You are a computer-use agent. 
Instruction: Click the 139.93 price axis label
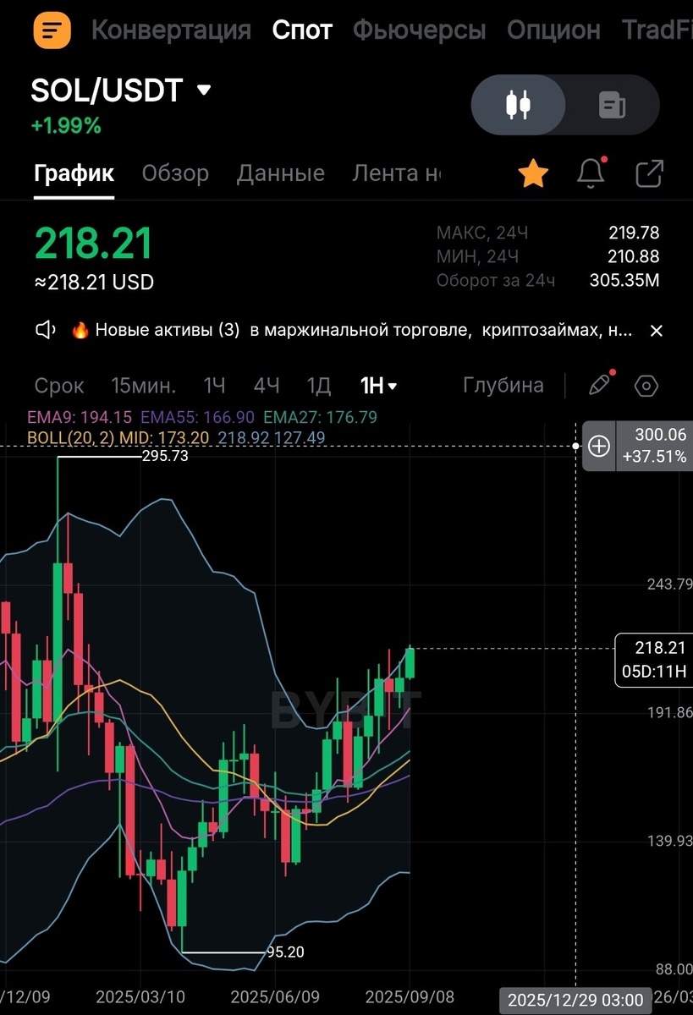(x=670, y=841)
